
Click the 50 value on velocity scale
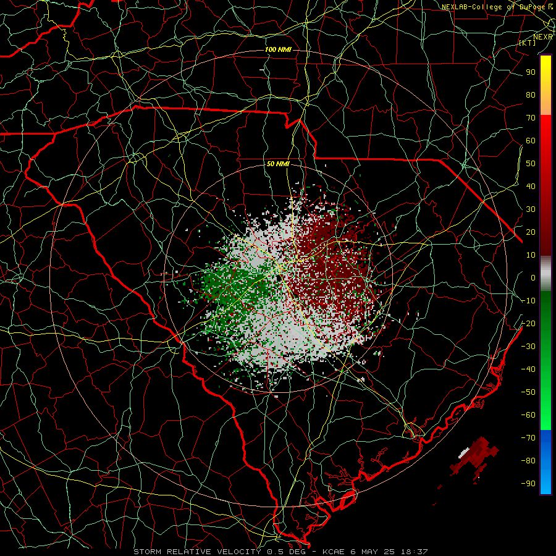point(531,164)
